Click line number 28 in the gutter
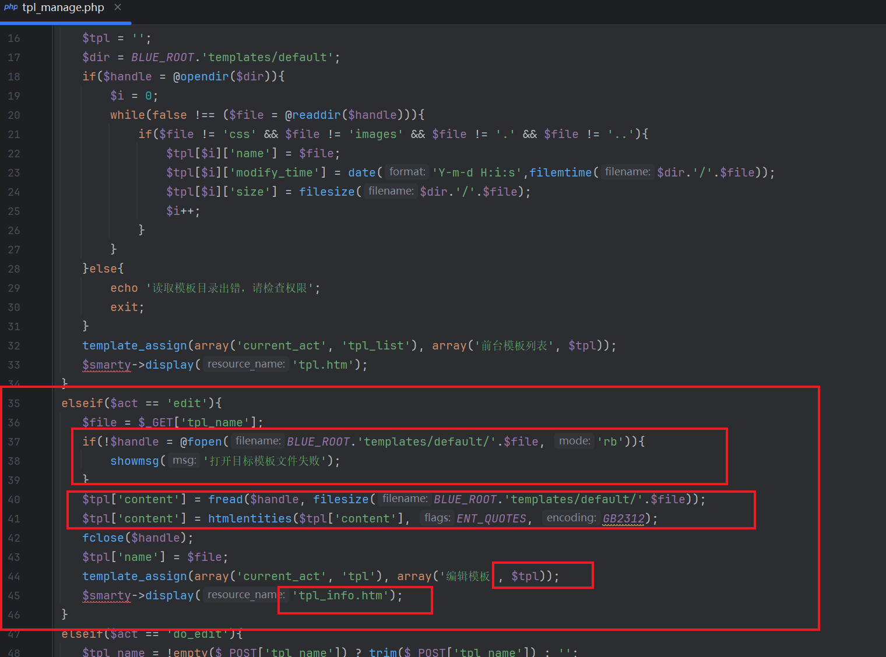 click(14, 269)
